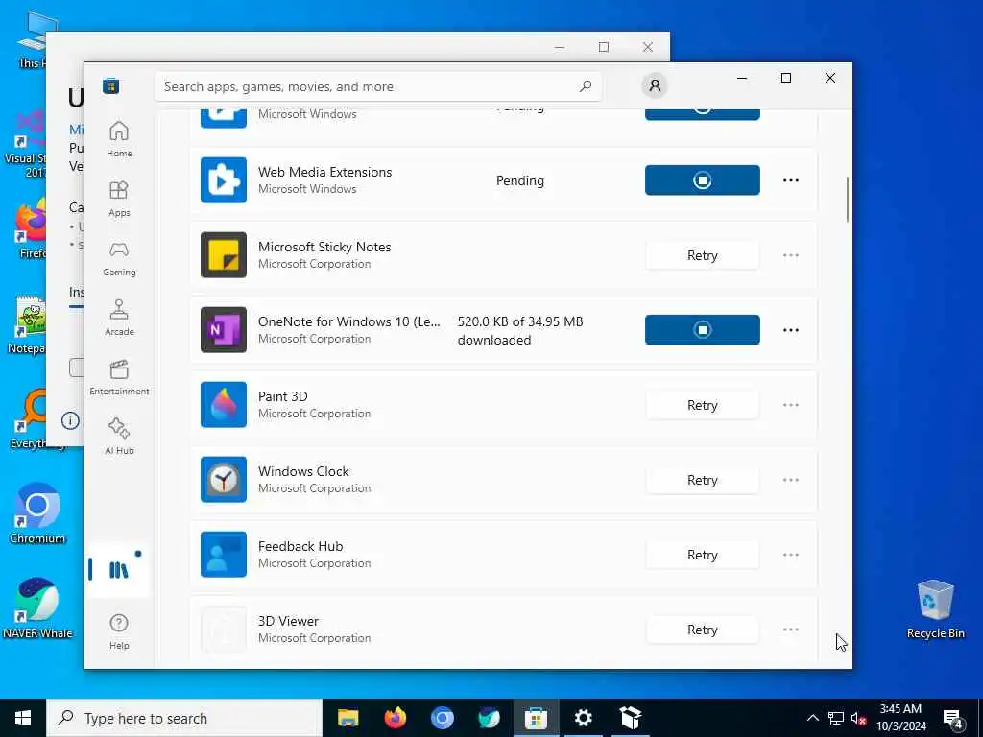Retry the Windows Clock update
The height and width of the screenshot is (737, 983).
tap(702, 480)
